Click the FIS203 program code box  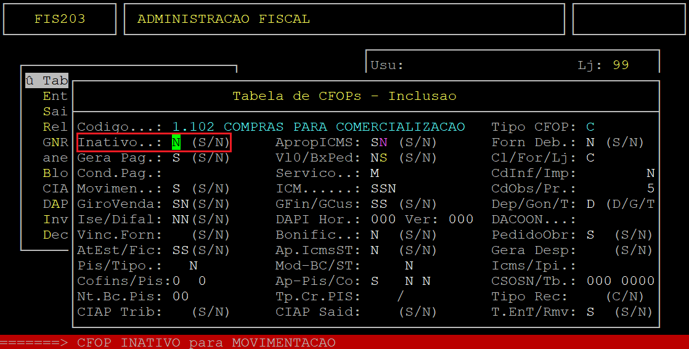pyautogui.click(x=60, y=19)
